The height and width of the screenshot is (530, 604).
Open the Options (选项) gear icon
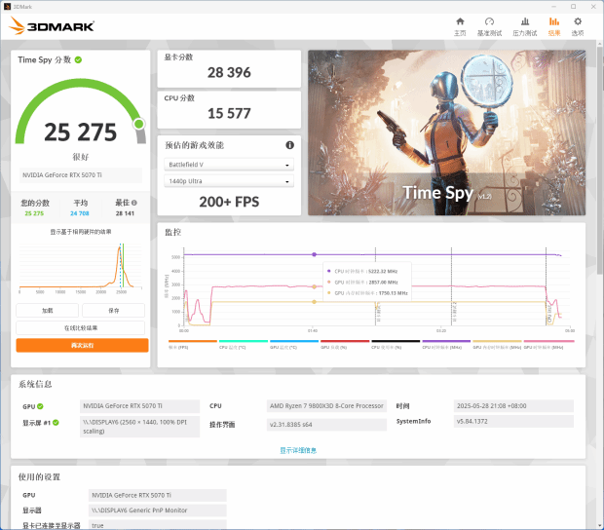[578, 21]
